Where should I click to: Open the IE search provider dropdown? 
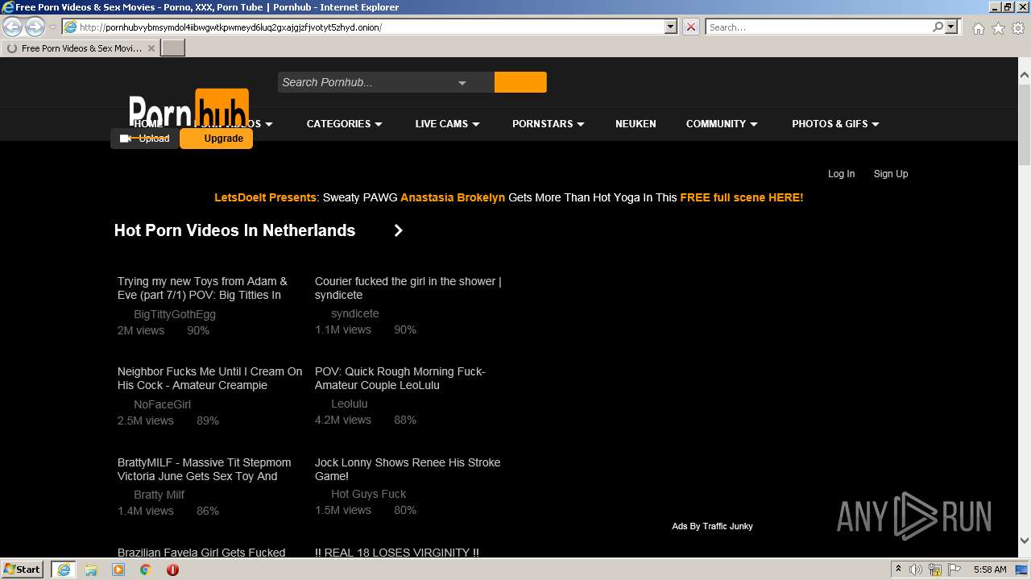click(951, 27)
